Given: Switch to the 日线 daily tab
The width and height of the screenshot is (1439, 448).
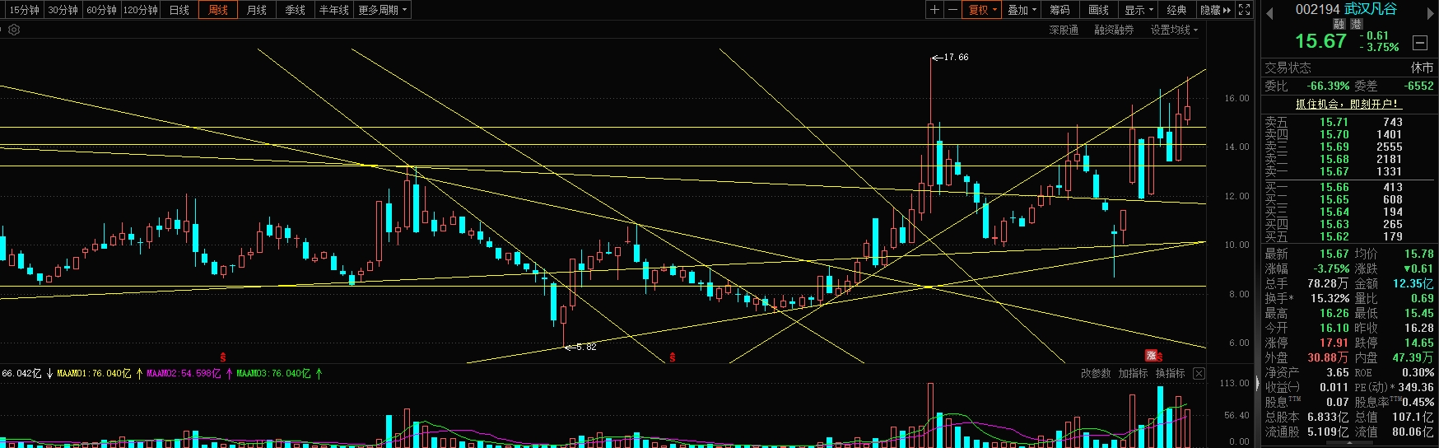Looking at the screenshot, I should [x=179, y=10].
